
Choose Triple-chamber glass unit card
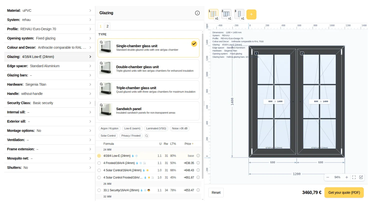[x=148, y=90]
